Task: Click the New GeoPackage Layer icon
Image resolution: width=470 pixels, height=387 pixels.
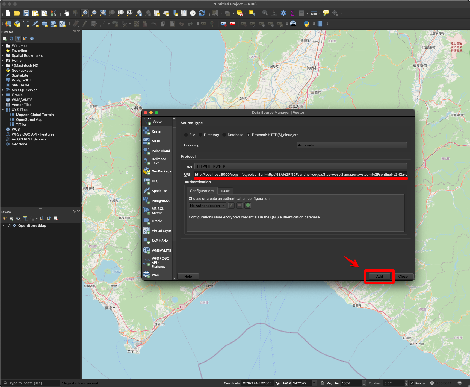Action: (17, 24)
